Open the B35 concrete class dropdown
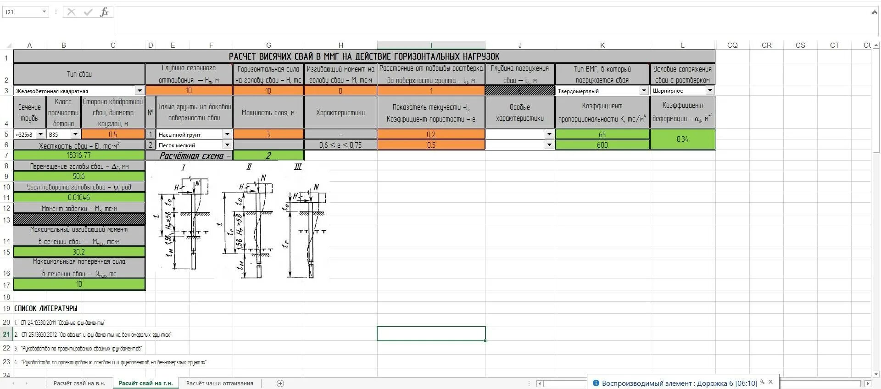 tap(75, 134)
